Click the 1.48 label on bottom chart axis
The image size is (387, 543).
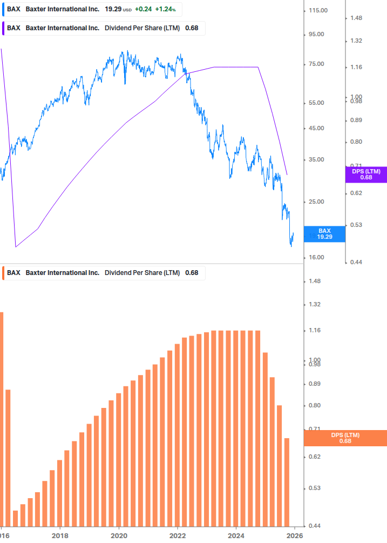(315, 281)
